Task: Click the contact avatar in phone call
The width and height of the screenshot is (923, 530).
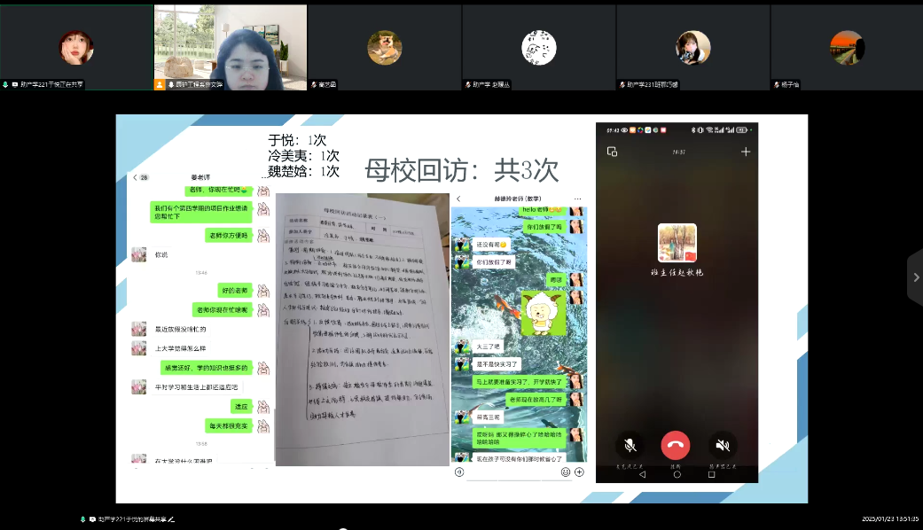Action: point(677,243)
